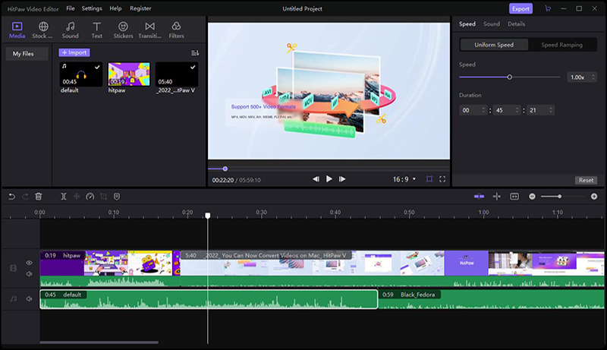Split the clip at the playhead
The image size is (607, 350).
click(x=64, y=197)
